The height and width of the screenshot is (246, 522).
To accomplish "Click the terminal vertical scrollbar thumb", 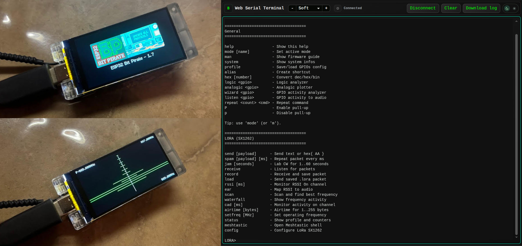I will pos(516,134).
